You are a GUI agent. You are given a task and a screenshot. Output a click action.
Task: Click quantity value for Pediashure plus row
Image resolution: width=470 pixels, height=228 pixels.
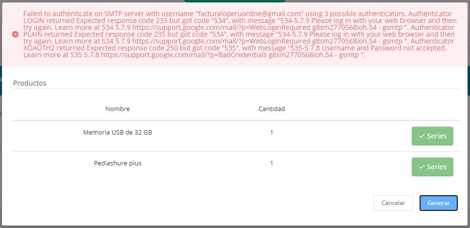point(272,163)
